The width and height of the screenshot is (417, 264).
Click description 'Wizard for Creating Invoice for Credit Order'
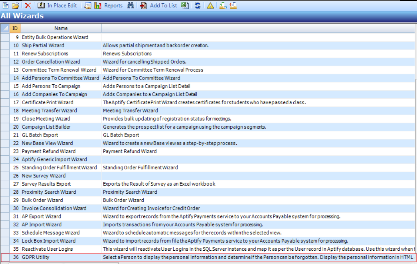pyautogui.click(x=151, y=208)
